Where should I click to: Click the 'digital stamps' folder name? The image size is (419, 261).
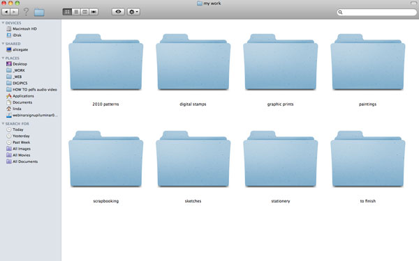tap(193, 104)
